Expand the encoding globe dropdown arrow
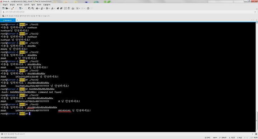The image size is (258, 139). (x=49, y=8)
